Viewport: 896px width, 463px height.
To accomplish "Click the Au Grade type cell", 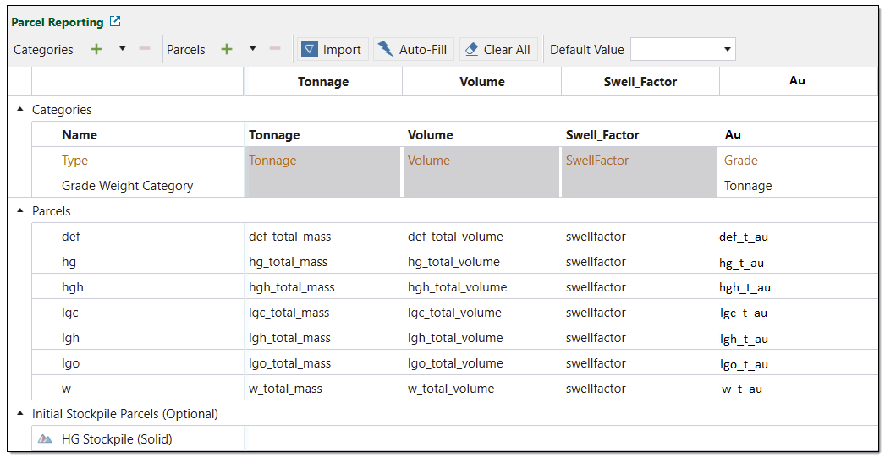I will point(741,161).
